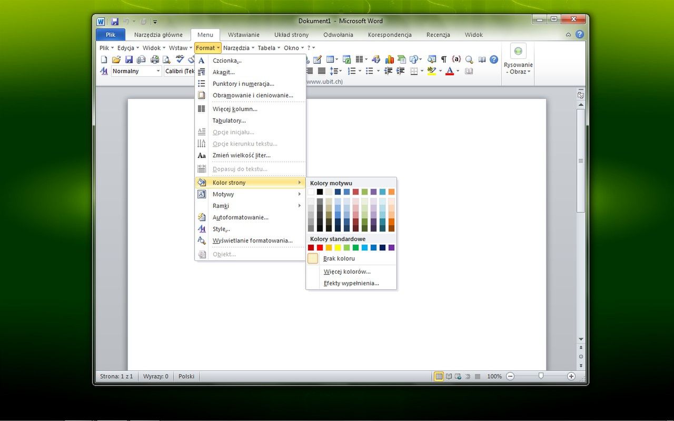Expand the Ramki submenu

(250, 206)
